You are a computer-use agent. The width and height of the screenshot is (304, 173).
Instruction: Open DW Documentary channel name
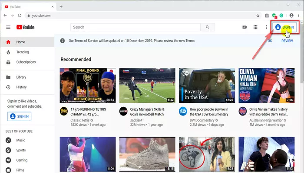202,120
